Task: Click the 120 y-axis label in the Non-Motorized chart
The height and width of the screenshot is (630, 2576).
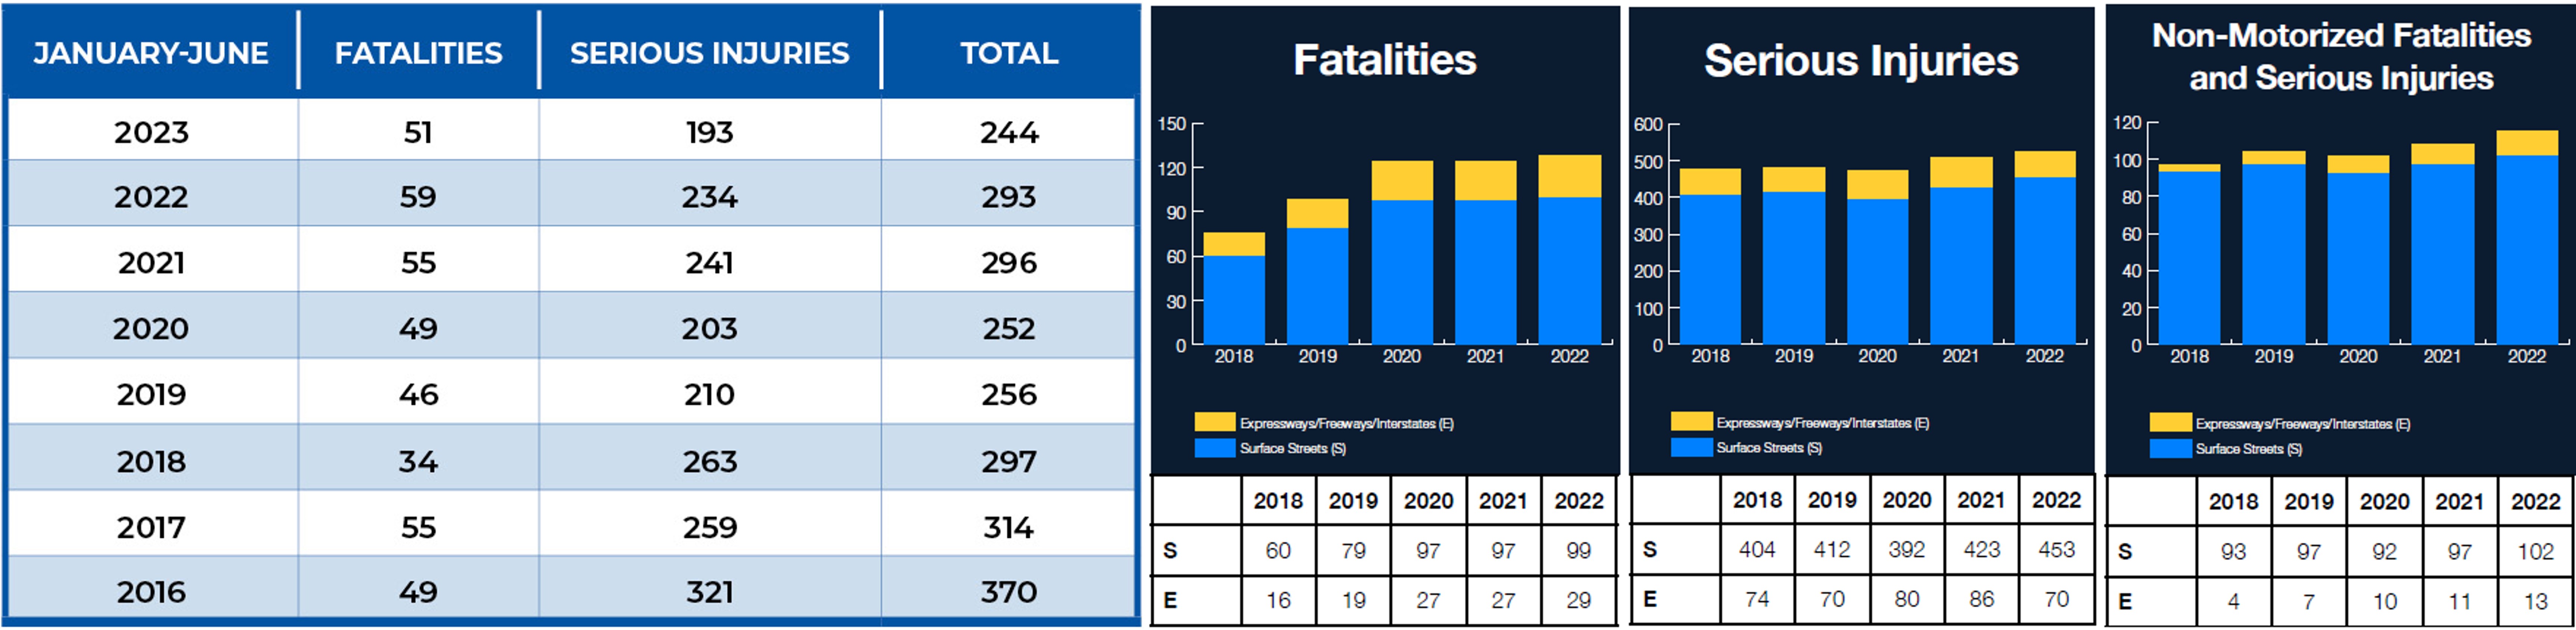Action: coord(2127,123)
